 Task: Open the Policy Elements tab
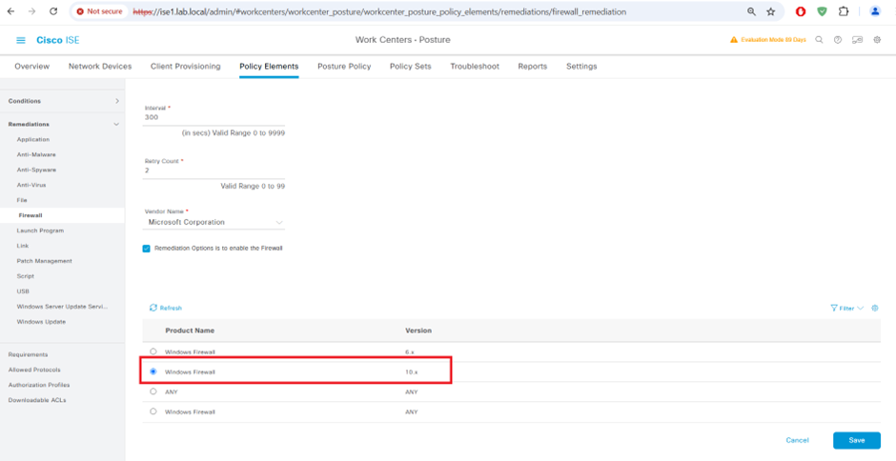click(x=269, y=67)
